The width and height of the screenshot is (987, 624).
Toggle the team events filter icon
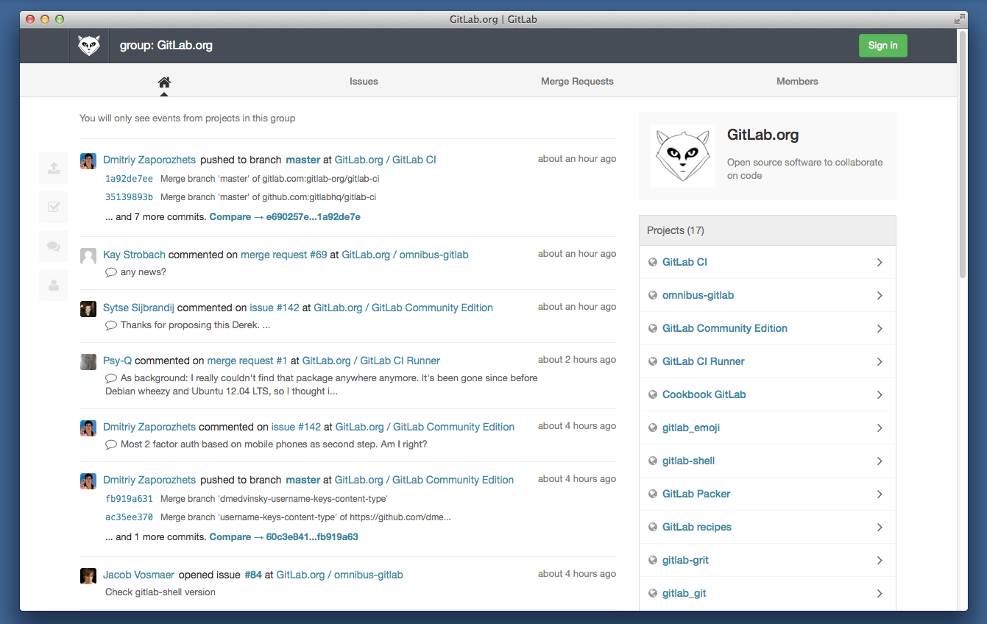[54, 286]
